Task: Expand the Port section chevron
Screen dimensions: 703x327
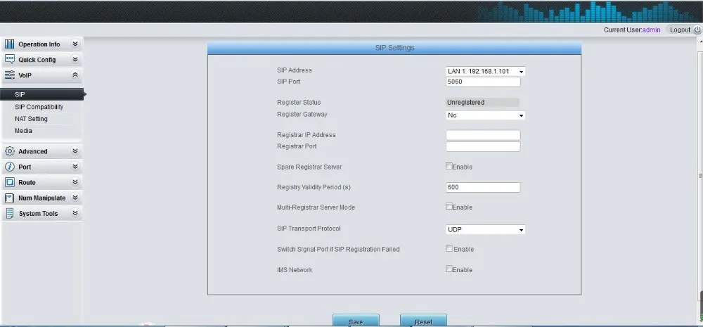Action: point(75,167)
